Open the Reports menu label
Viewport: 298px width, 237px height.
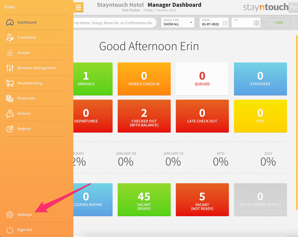click(24, 129)
